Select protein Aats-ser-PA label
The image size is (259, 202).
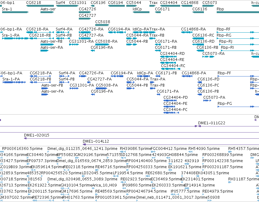pos(52,91)
